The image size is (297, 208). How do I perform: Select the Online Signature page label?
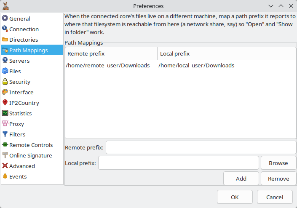pyautogui.click(x=31, y=155)
